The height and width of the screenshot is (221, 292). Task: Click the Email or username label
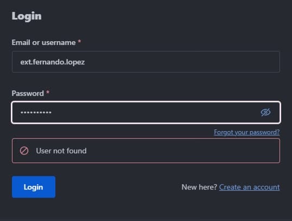point(43,43)
